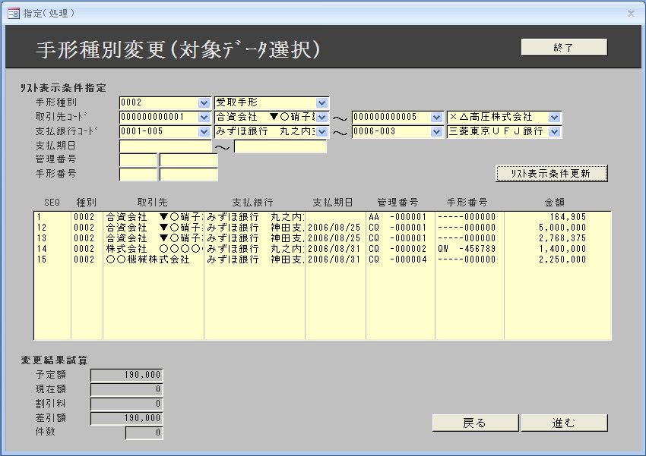Viewport: 646px width, 456px height.
Task: Click the 終了 button
Action: tap(564, 47)
